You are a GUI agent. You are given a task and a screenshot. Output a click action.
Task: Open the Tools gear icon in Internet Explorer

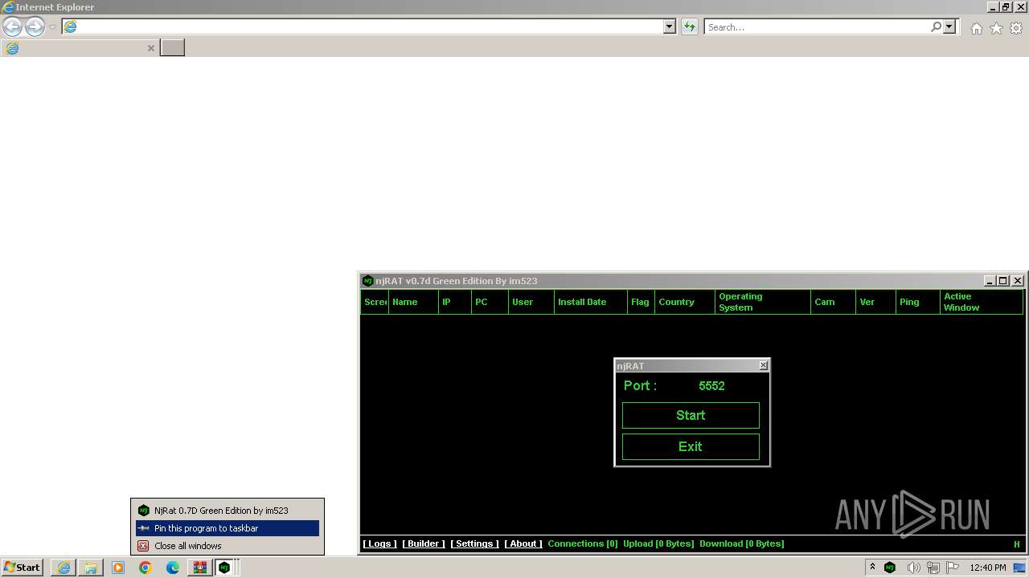click(1016, 28)
